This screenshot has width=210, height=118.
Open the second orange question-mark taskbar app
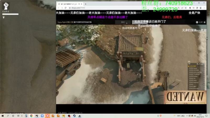[58, 116]
